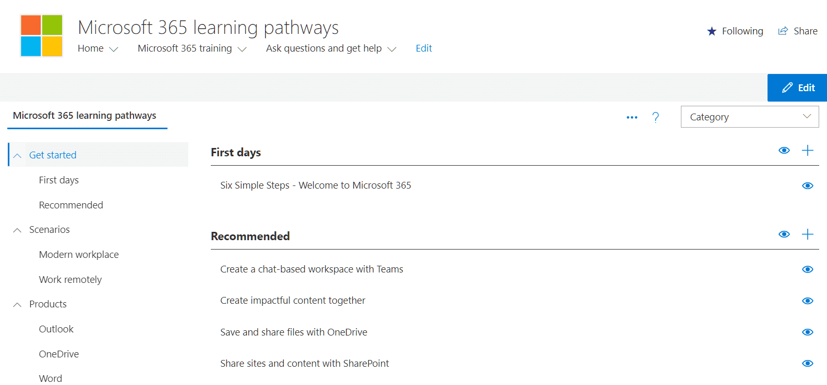Expand Ask questions and get help chevron
Viewport: 827px width, 385px height.
click(x=392, y=49)
